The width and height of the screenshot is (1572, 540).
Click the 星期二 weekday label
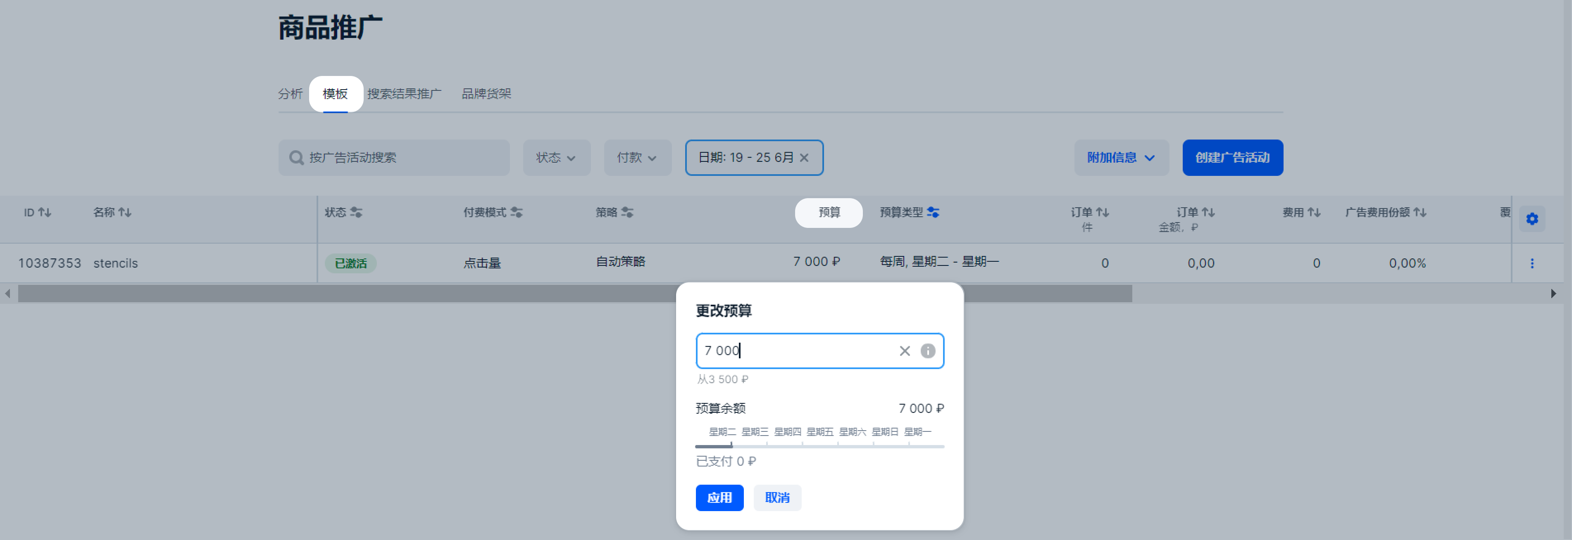(x=722, y=432)
